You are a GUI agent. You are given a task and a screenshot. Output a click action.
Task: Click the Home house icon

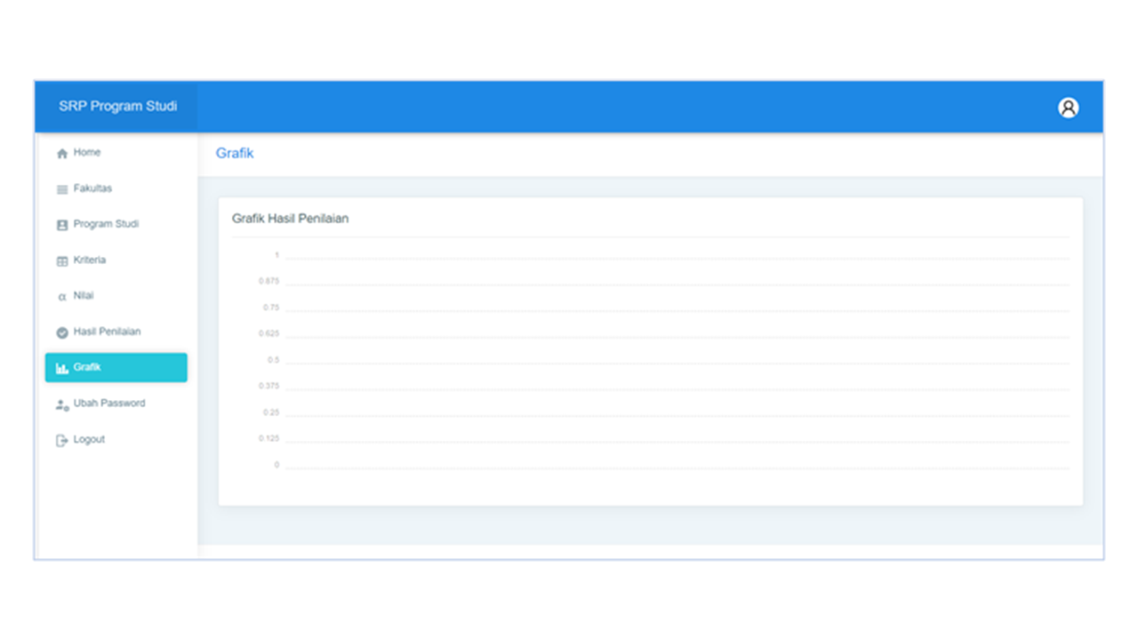pos(62,154)
